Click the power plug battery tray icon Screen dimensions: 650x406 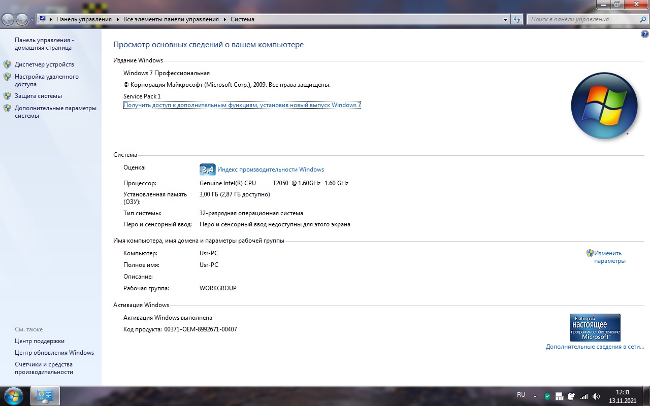point(571,396)
